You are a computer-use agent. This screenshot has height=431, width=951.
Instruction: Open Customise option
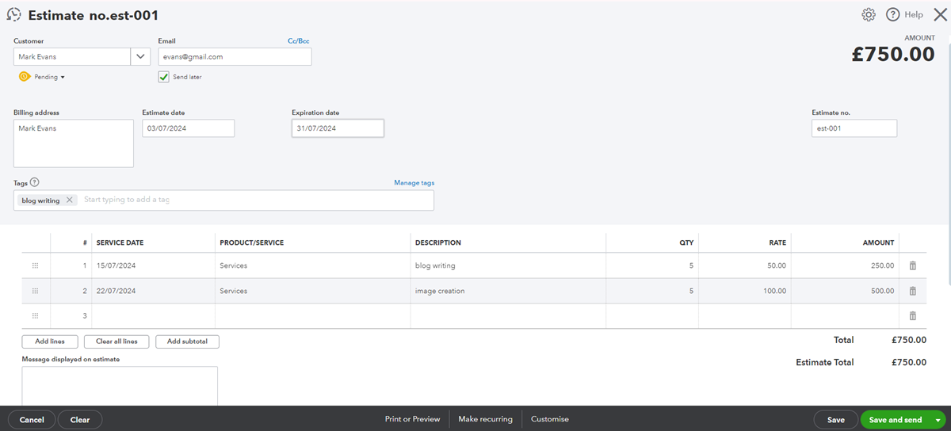550,419
